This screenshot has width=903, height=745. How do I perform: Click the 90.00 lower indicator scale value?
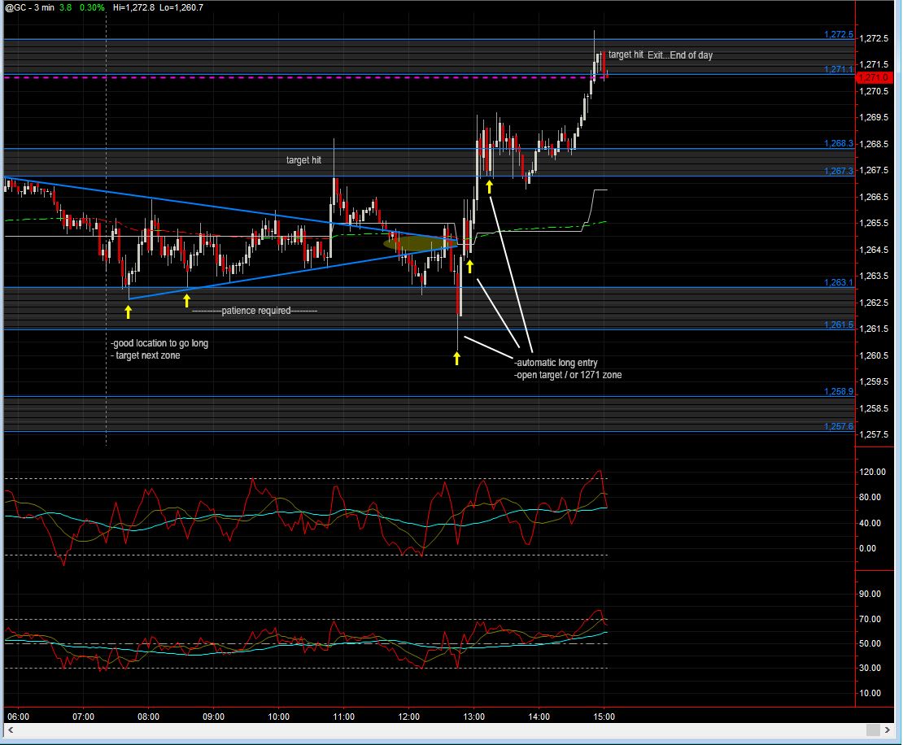(x=870, y=594)
